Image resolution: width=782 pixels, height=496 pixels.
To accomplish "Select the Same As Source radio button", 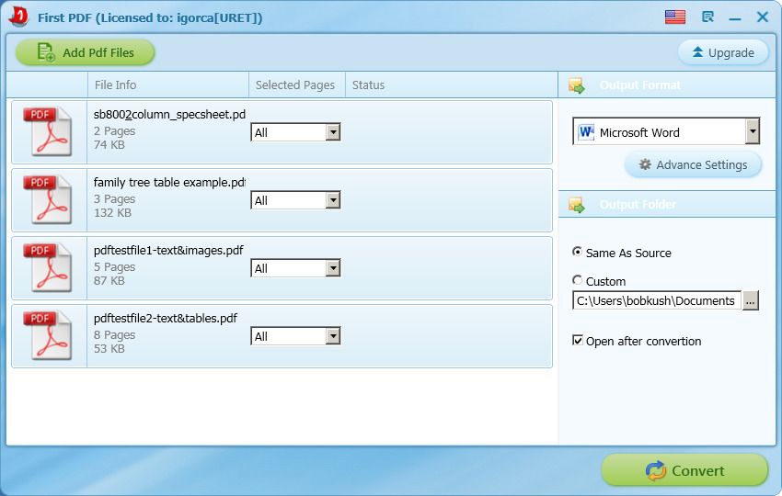I will click(x=577, y=252).
